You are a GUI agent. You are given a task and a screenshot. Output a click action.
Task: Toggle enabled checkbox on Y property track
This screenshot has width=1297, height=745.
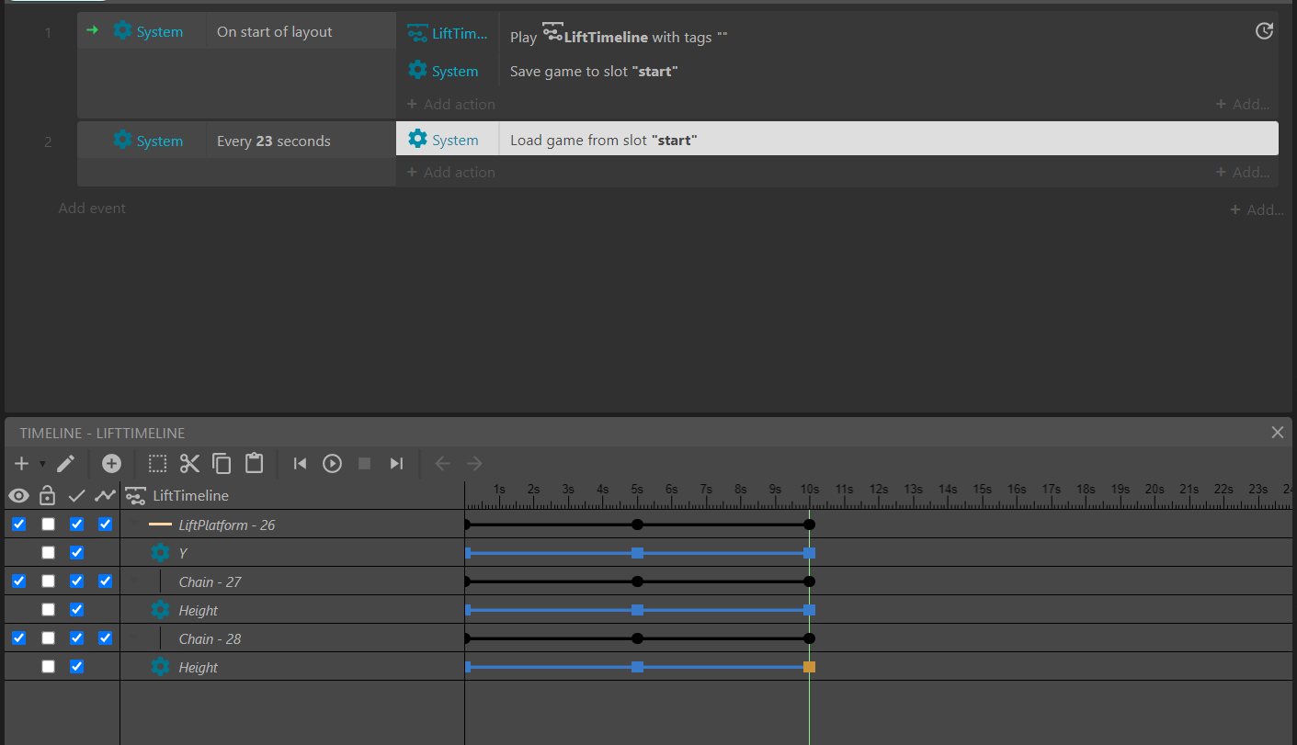[x=77, y=553]
